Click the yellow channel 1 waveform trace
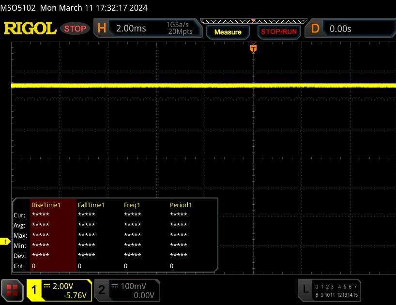The height and width of the screenshot is (305, 396). [203, 86]
